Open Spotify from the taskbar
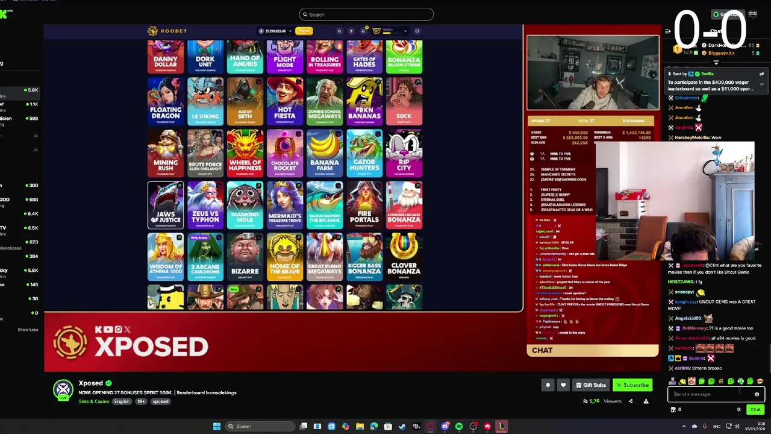 pyautogui.click(x=459, y=426)
